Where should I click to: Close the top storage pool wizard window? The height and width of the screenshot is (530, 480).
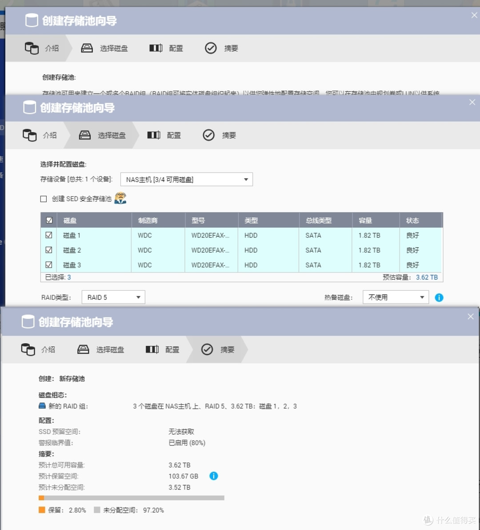point(474,15)
